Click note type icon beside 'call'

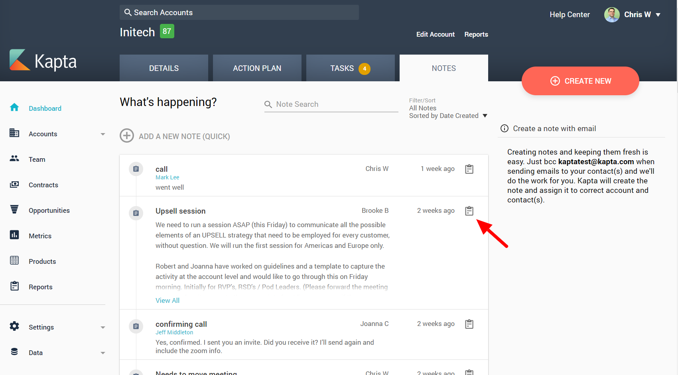tap(136, 169)
